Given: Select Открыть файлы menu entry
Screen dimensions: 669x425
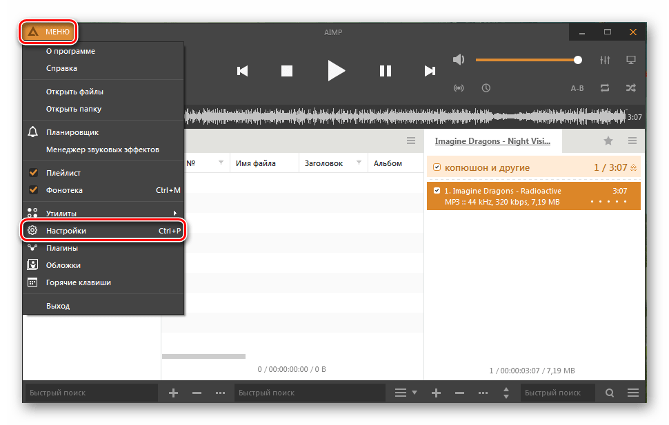Looking at the screenshot, I should coord(74,92).
